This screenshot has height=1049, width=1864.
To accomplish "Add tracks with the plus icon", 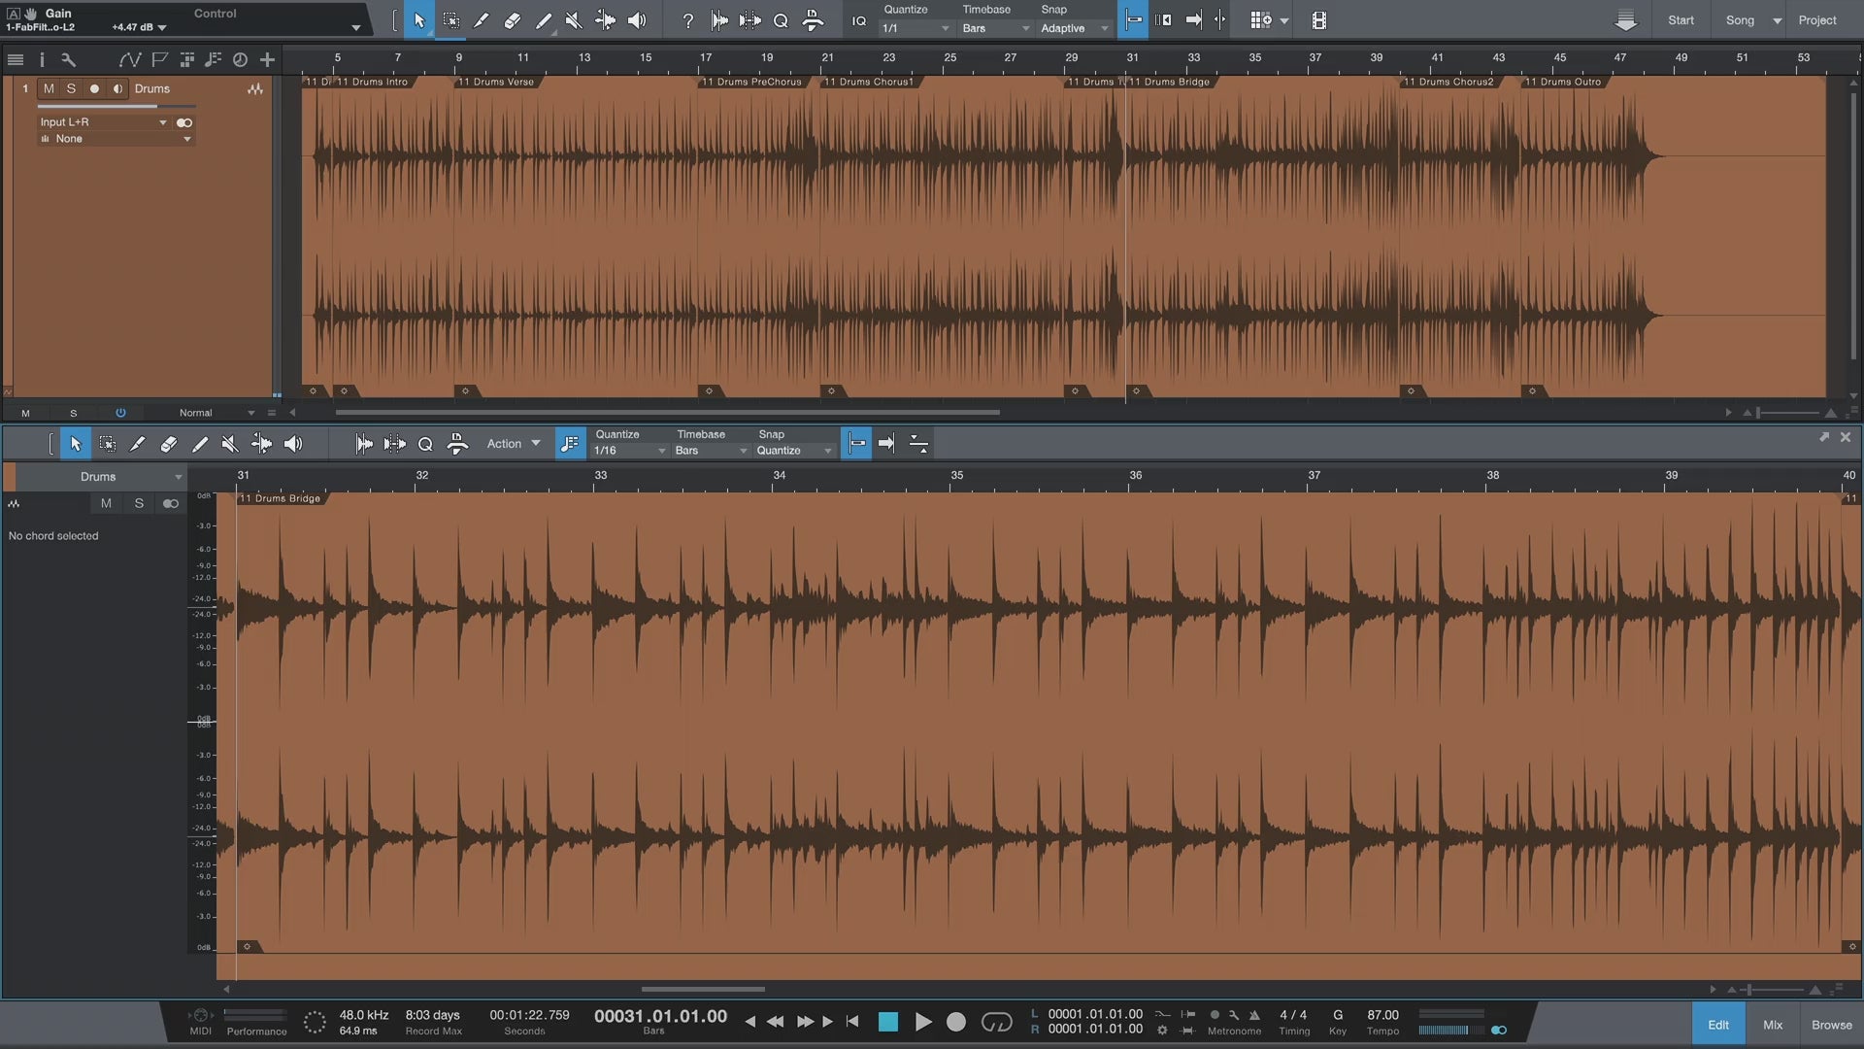I will pyautogui.click(x=267, y=59).
